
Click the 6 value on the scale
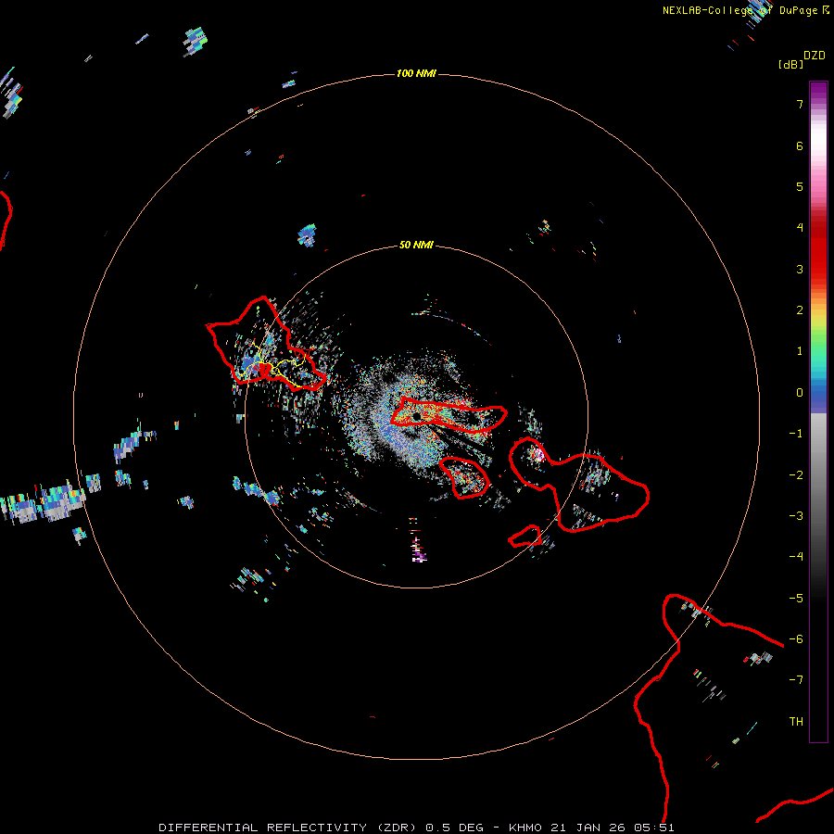point(800,145)
